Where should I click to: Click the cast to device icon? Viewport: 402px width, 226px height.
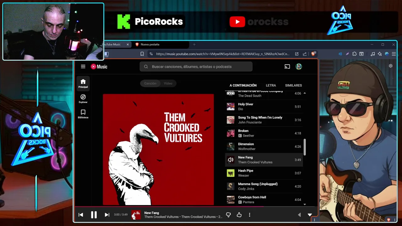[287, 67]
